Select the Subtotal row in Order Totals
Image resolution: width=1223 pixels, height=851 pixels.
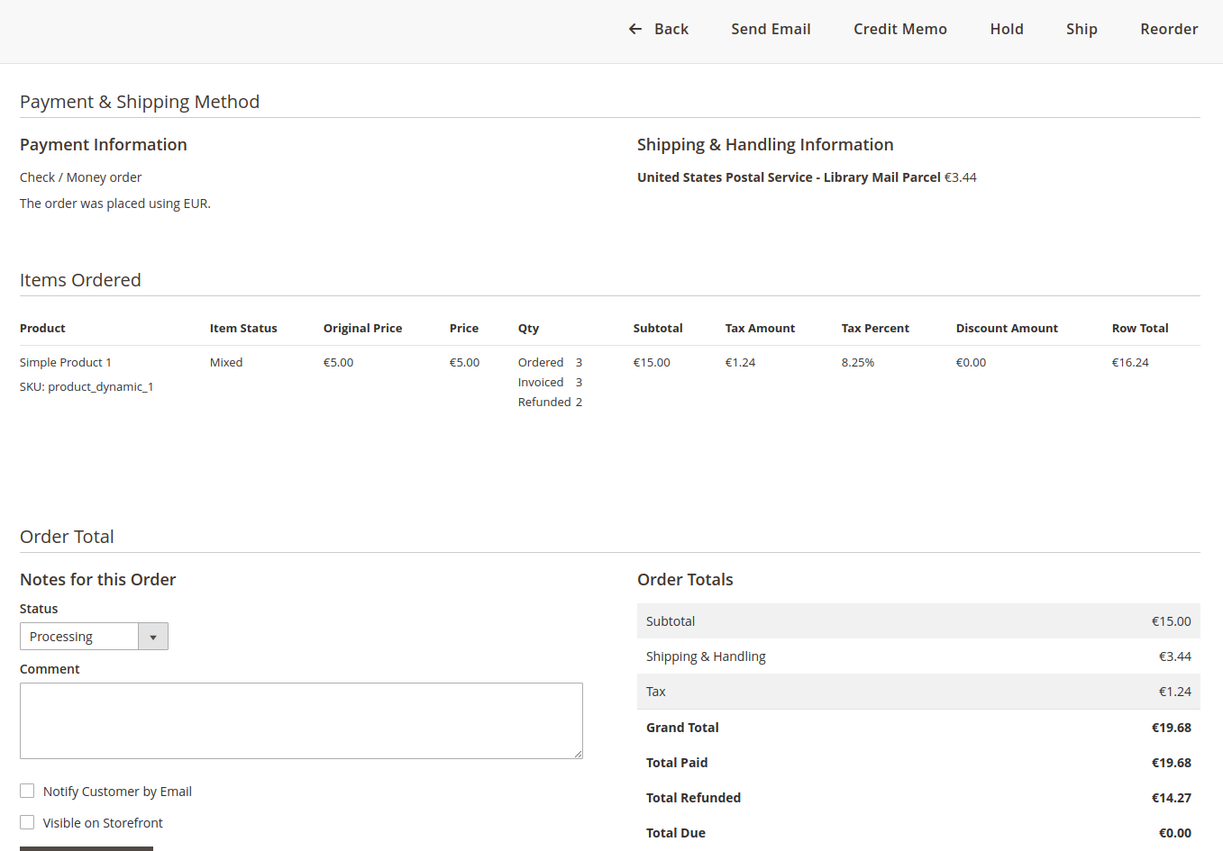918,620
